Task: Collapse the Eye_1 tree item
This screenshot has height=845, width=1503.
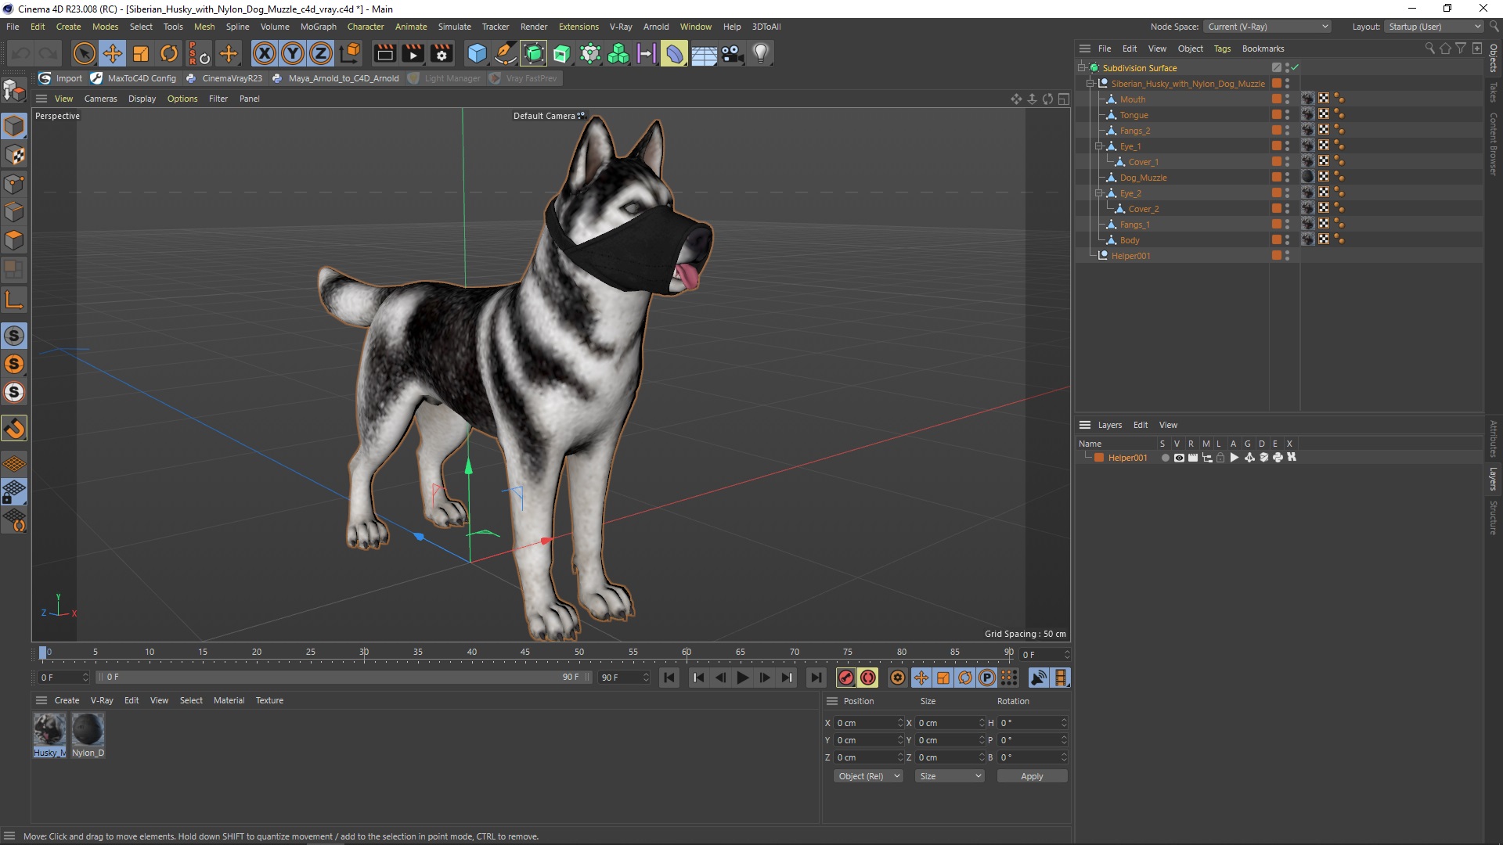Action: (x=1098, y=146)
